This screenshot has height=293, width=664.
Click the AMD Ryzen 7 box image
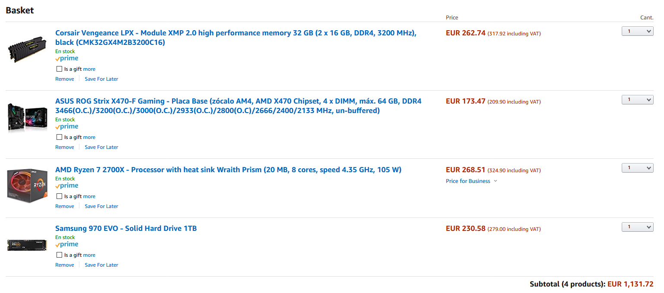(27, 186)
